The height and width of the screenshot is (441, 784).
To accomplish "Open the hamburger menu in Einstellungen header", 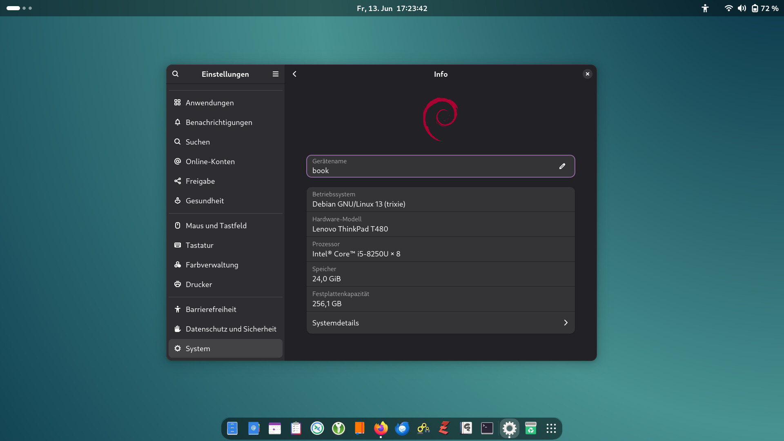I will [276, 74].
